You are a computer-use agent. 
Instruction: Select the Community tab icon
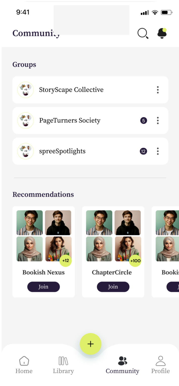pyautogui.click(x=123, y=361)
